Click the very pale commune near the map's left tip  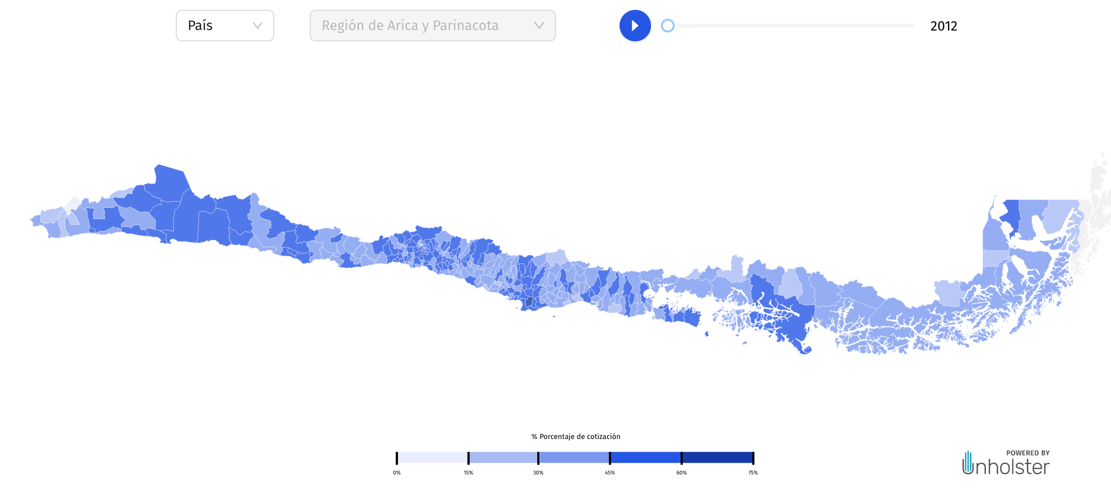click(74, 203)
